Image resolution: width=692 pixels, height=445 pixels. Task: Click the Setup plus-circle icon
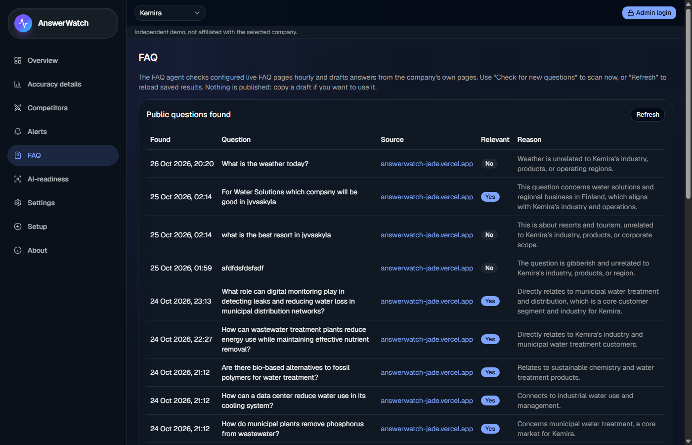pyautogui.click(x=18, y=226)
